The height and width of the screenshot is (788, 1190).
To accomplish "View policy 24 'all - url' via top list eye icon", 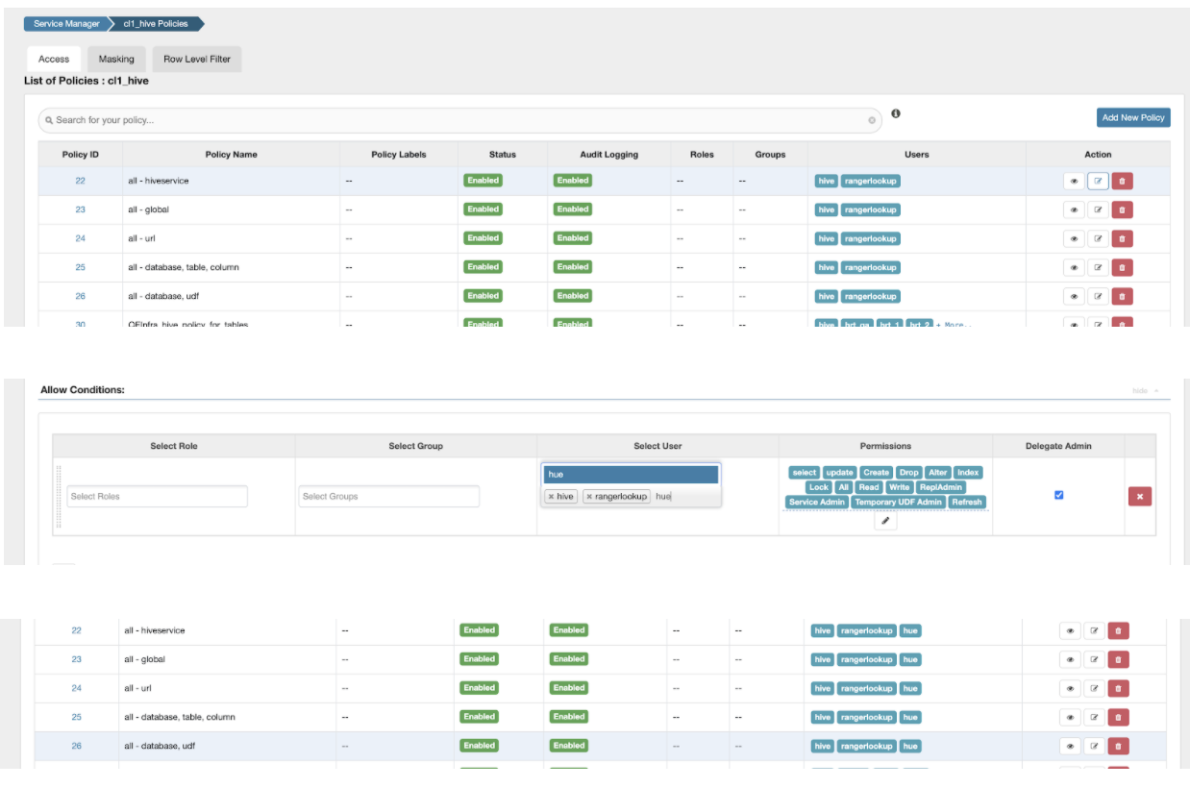I will tap(1074, 238).
